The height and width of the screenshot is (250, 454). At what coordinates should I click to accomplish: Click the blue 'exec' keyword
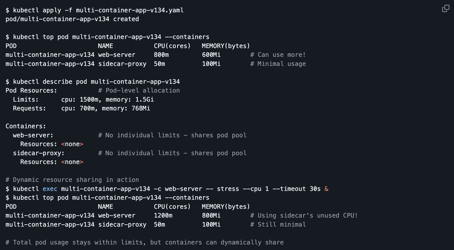(x=50, y=189)
